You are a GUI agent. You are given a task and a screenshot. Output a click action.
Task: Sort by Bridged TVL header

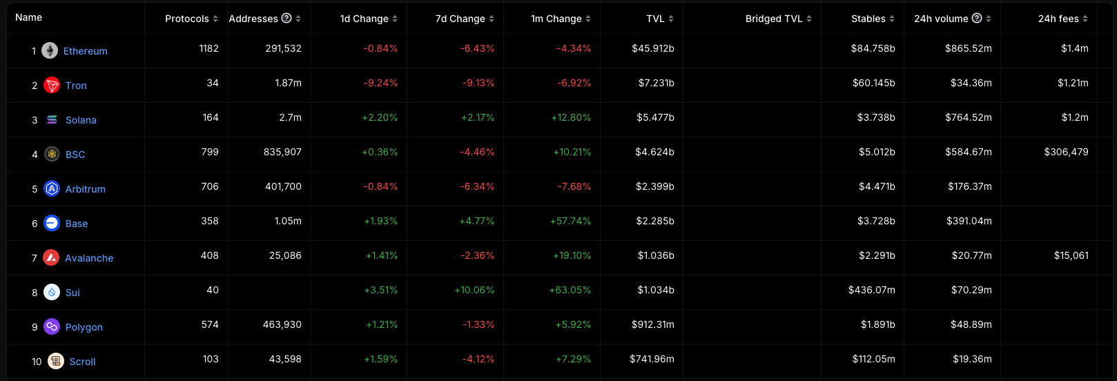tap(778, 19)
